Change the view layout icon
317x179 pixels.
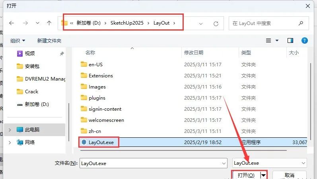[x=268, y=40]
